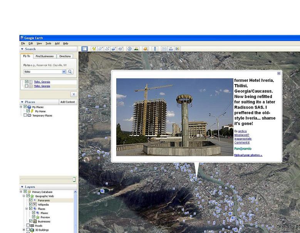Open the Tools menu
Viewport: 300px width, 233px height.
click(49, 43)
